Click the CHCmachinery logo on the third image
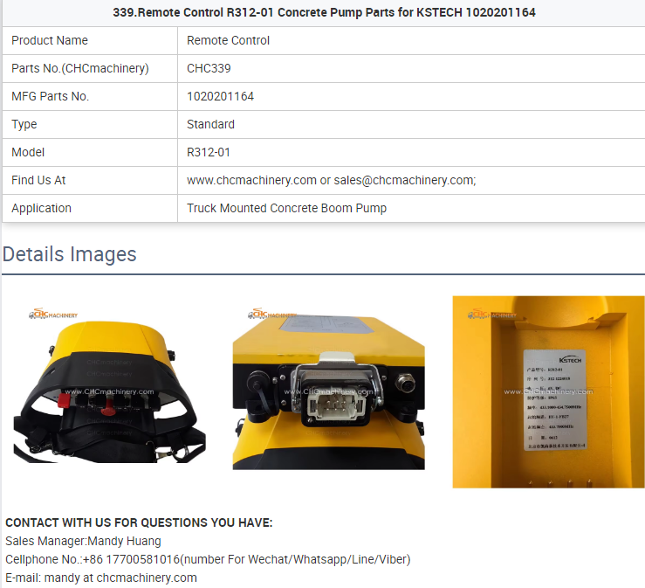The width and height of the screenshot is (645, 588). tap(492, 315)
